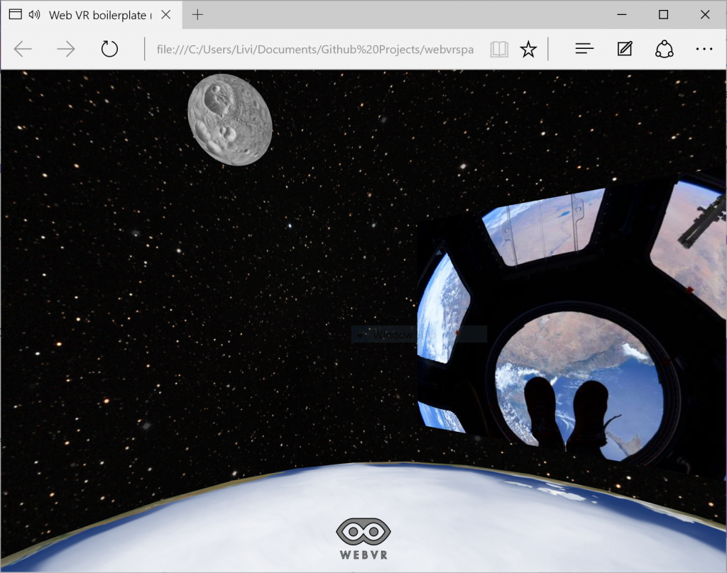Share the current page
Image resolution: width=727 pixels, height=573 pixels.
coord(664,48)
